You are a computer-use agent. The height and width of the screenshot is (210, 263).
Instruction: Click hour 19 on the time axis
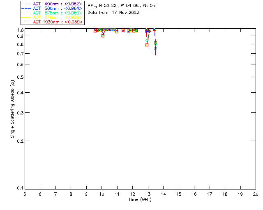[240, 194]
